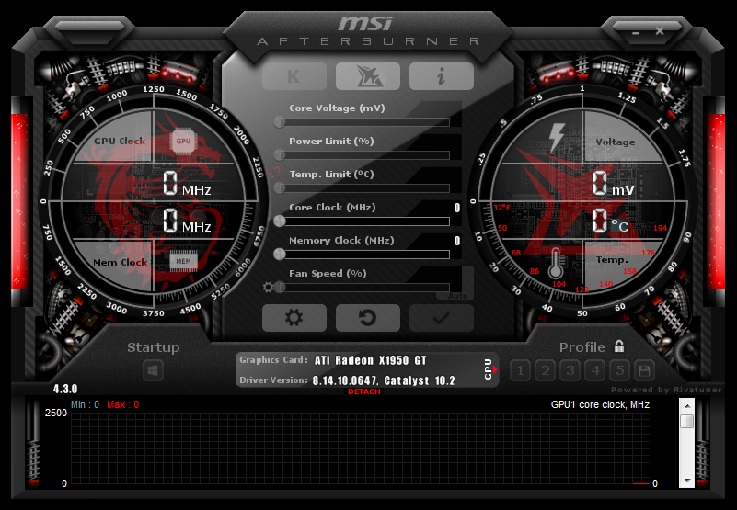Click the Memory Clock slider handle
The width and height of the screenshot is (737, 510).
click(280, 254)
